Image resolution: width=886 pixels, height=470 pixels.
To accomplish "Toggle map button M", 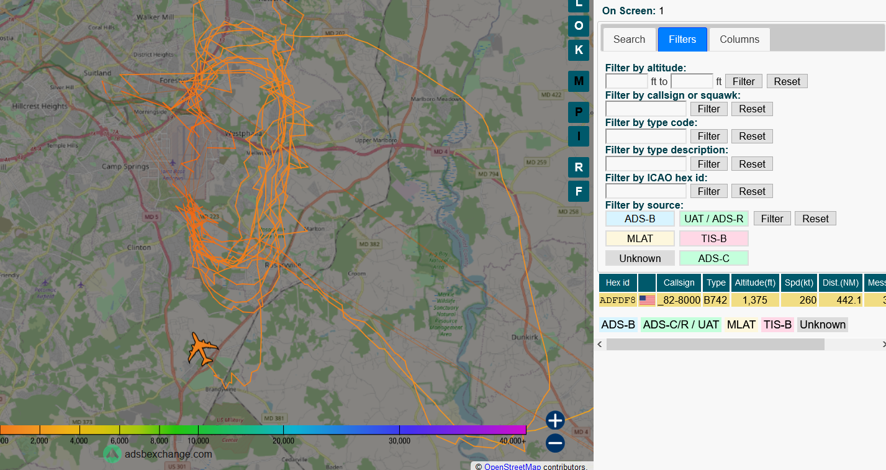I will pos(579,81).
